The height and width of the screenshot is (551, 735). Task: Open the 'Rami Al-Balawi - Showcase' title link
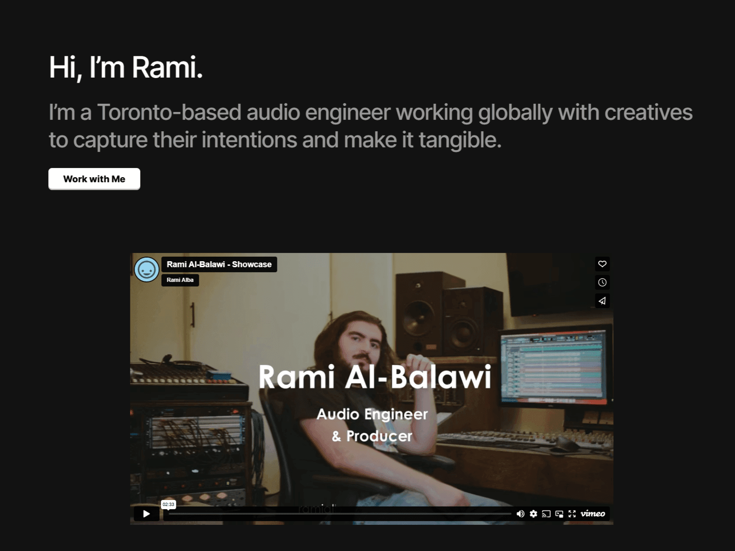point(219,264)
